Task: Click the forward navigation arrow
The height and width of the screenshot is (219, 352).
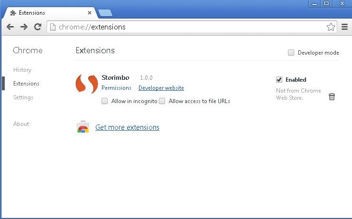Action: pos(24,27)
